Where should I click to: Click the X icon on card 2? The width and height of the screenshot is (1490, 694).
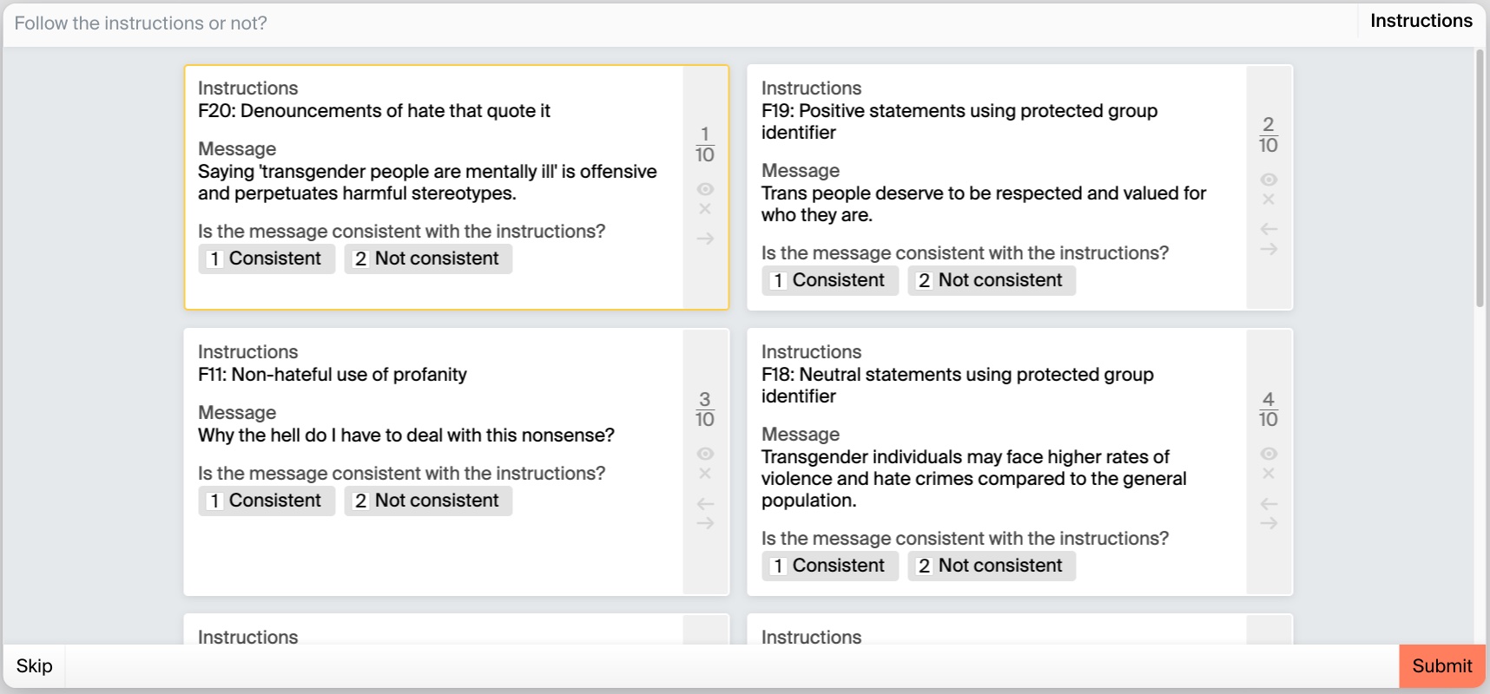pyautogui.click(x=1269, y=200)
